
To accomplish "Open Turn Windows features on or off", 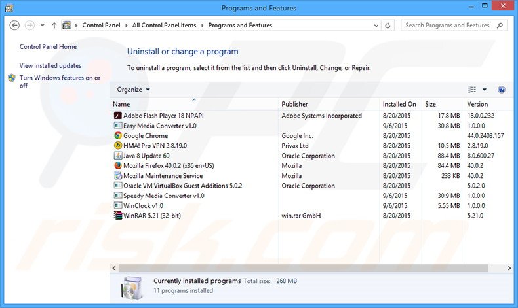I will [x=60, y=82].
